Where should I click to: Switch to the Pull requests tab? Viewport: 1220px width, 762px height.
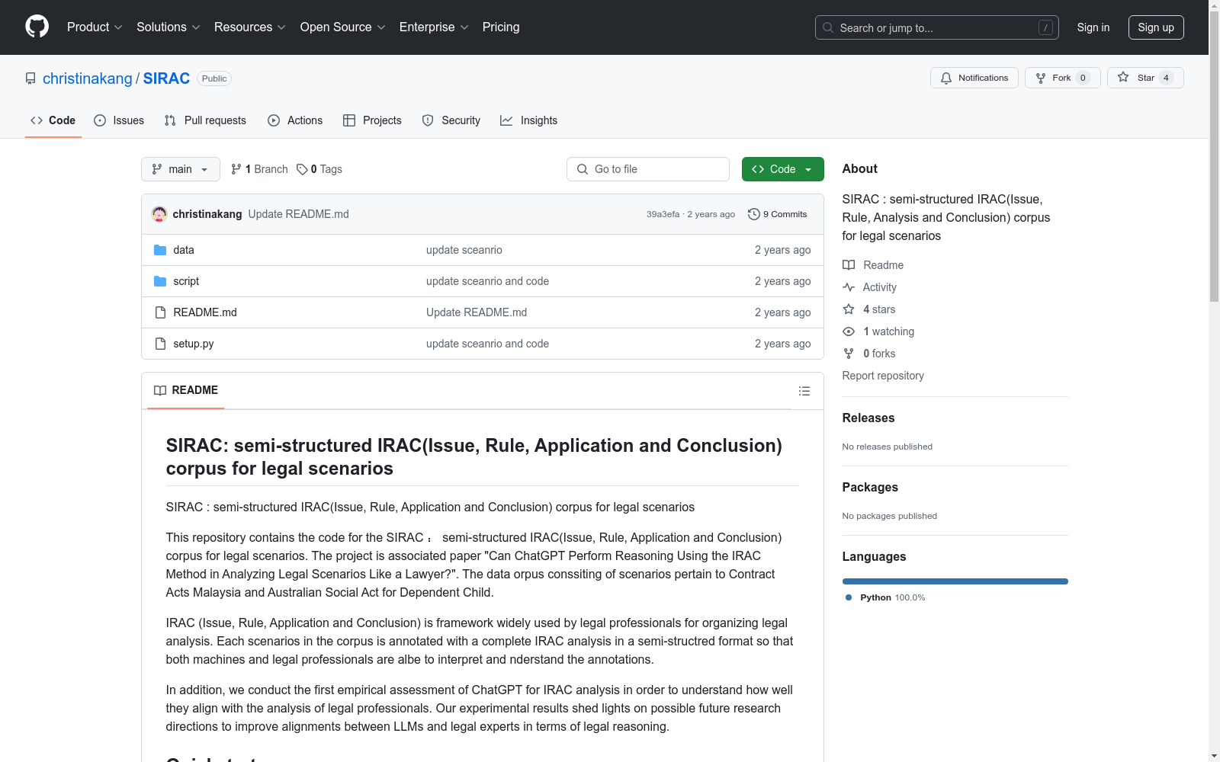click(205, 120)
